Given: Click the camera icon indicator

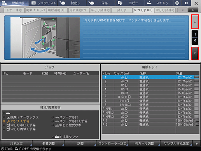Looking at the screenshot, I should (8, 113).
